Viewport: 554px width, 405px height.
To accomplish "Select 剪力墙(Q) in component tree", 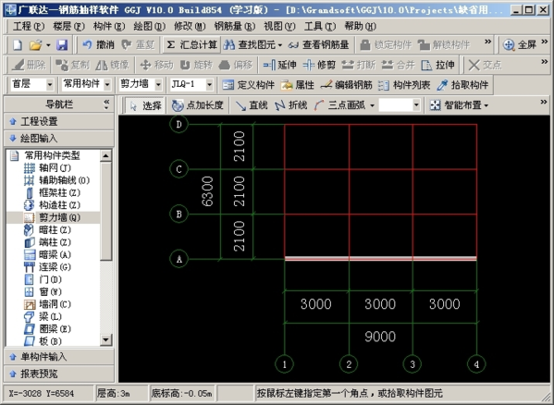I will pyautogui.click(x=53, y=217).
